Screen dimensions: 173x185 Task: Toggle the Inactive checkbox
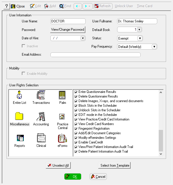(23, 46)
